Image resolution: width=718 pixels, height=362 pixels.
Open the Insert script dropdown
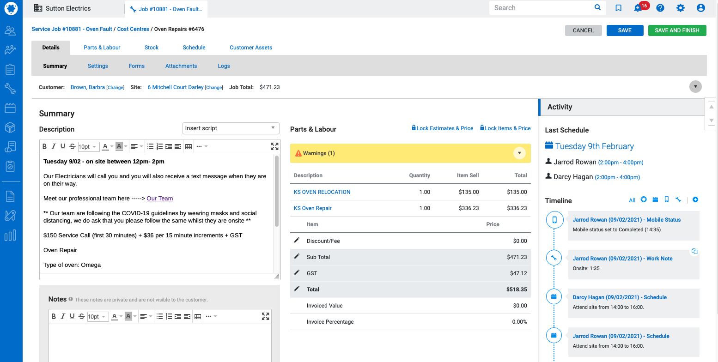pos(231,128)
